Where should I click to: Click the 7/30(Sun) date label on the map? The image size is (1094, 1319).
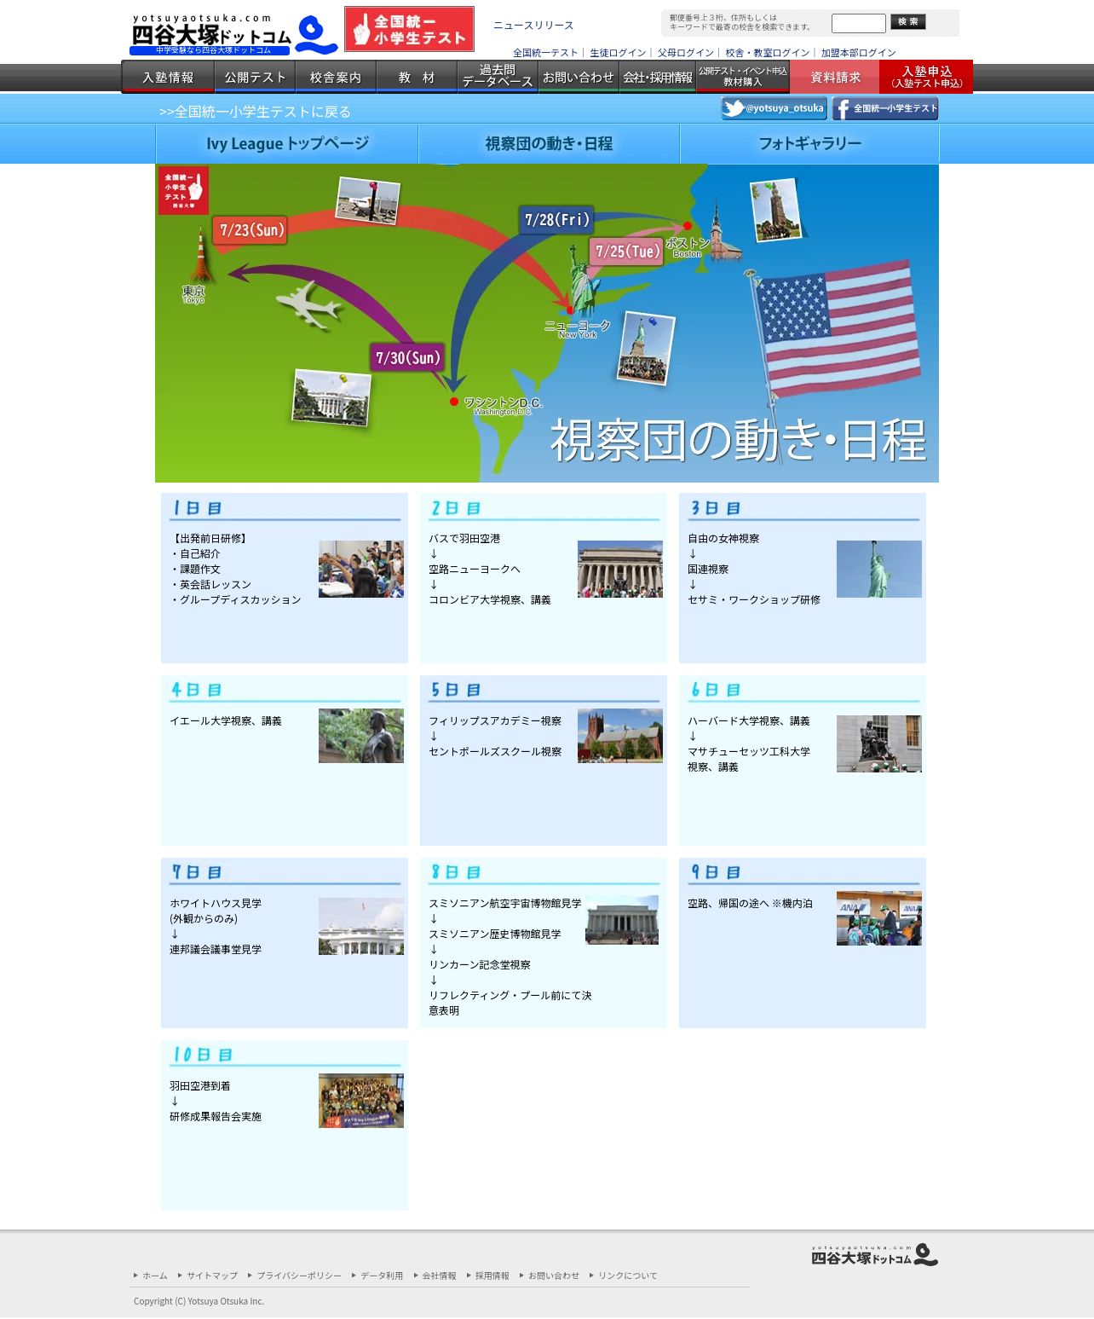[407, 357]
